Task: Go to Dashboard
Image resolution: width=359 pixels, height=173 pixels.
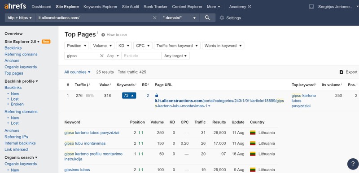Action: click(x=41, y=7)
